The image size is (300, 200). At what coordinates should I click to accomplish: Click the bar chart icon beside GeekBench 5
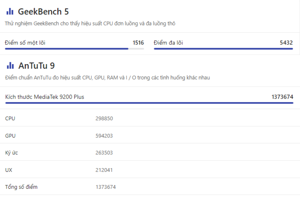10,12
